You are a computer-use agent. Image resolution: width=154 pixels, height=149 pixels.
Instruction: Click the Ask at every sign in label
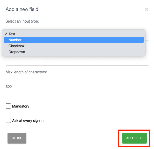(28, 120)
